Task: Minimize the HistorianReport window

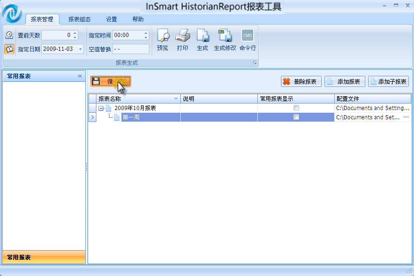Action: click(385, 6)
